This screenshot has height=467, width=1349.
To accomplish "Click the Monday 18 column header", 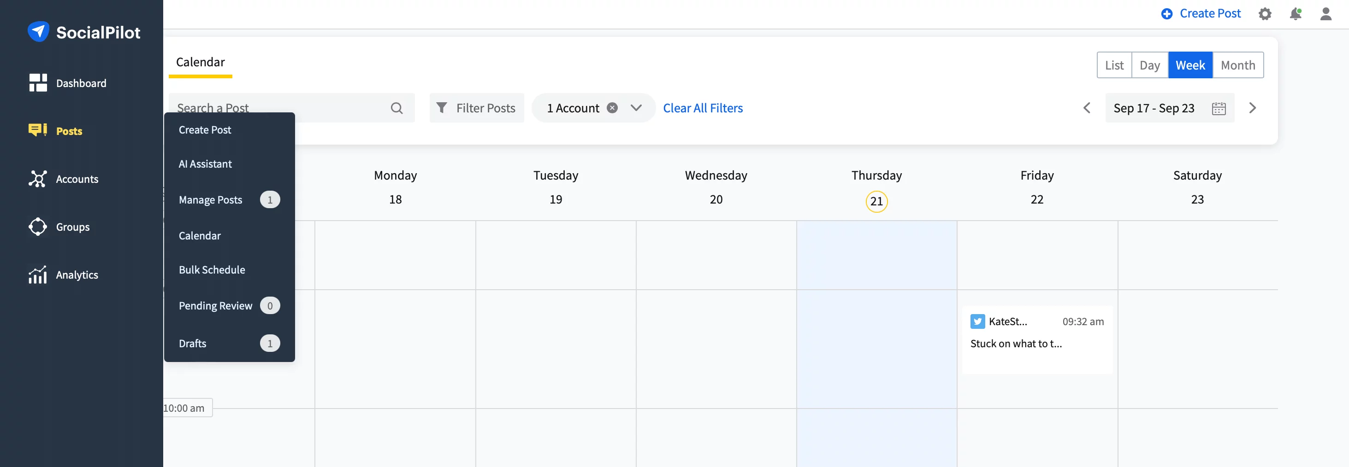I will [396, 187].
